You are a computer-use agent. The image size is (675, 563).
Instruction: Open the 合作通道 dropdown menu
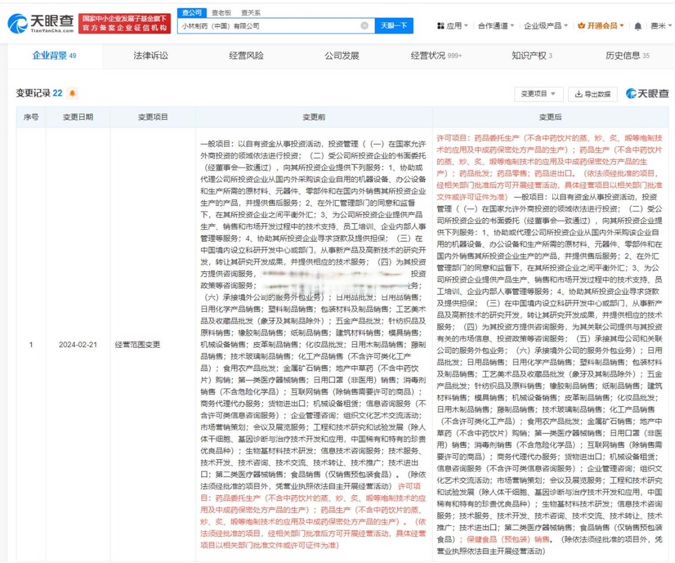pyautogui.click(x=496, y=26)
